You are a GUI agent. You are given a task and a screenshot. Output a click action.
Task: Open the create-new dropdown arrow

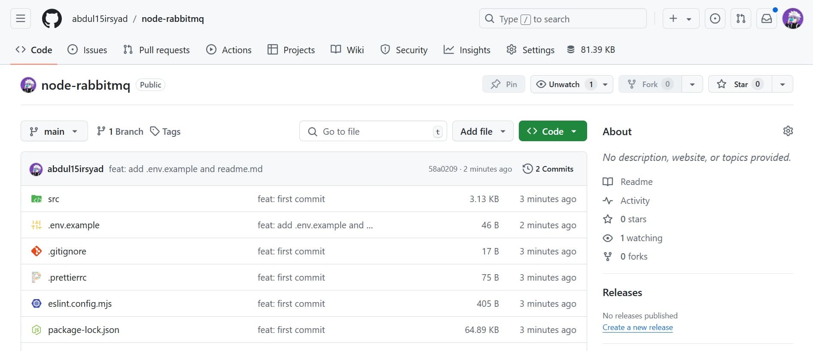[x=689, y=19]
